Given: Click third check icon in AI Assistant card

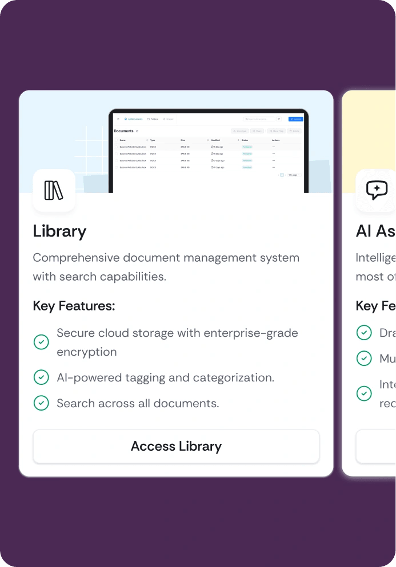Looking at the screenshot, I should pyautogui.click(x=364, y=393).
